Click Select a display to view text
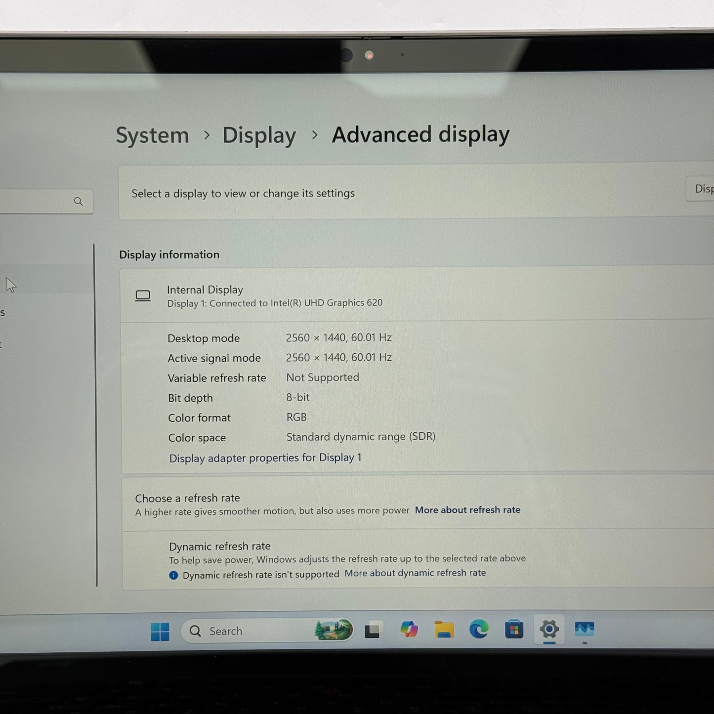Image resolution: width=714 pixels, height=714 pixels. [x=243, y=193]
